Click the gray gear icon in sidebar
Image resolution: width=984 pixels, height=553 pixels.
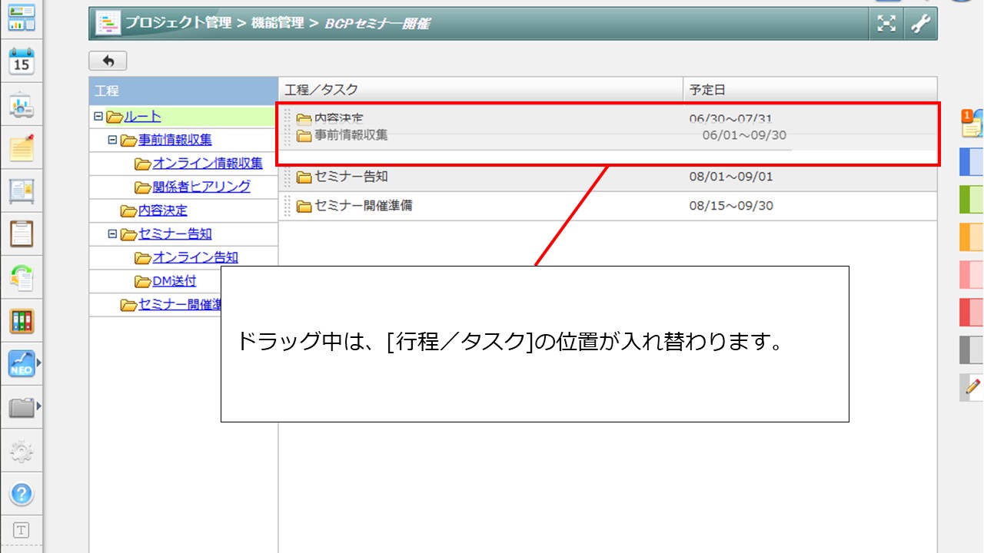(22, 451)
